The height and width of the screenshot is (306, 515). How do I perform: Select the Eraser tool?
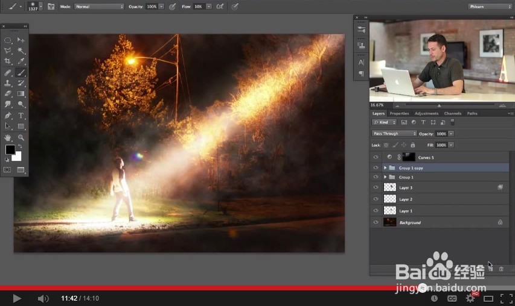8,94
